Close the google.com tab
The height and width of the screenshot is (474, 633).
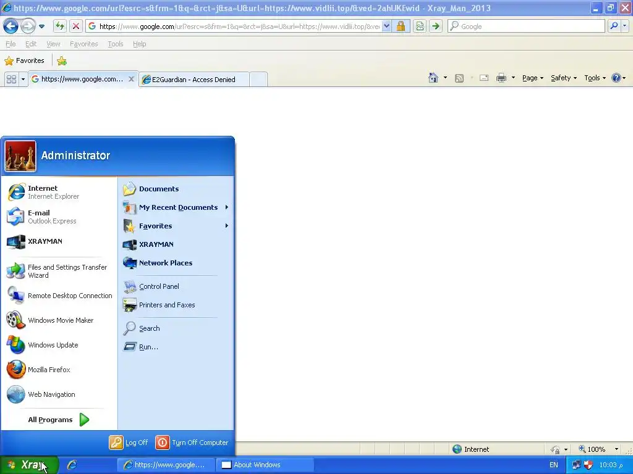pos(131,79)
